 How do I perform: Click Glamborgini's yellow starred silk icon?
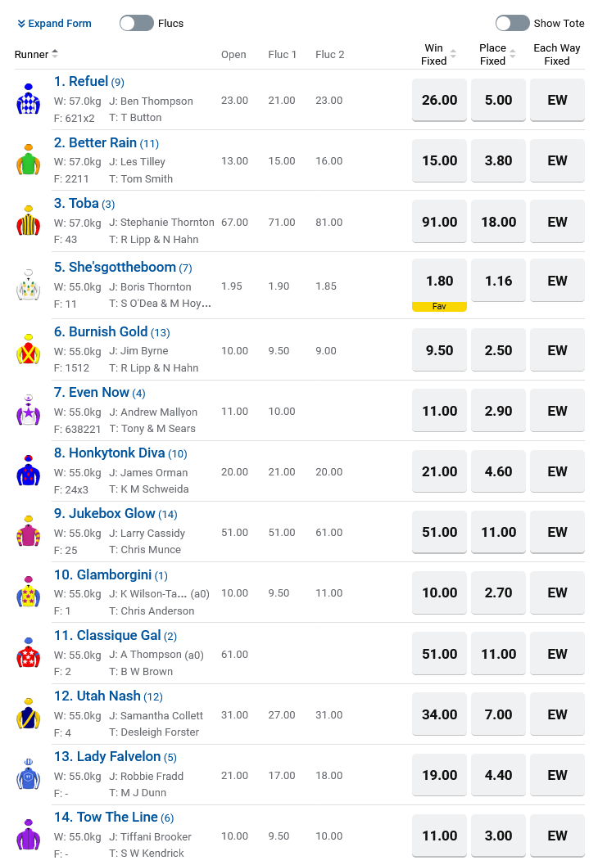pyautogui.click(x=29, y=592)
